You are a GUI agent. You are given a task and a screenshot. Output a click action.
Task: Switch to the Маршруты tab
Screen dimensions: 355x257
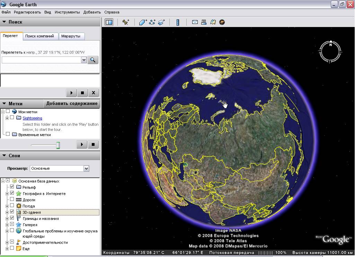[71, 36]
